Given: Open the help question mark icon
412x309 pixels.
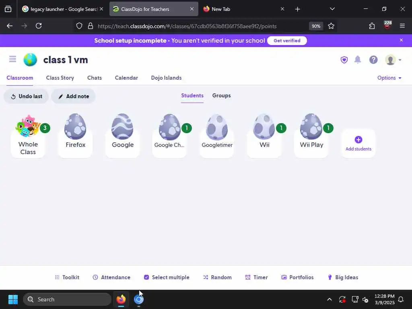Looking at the screenshot, I should click(373, 60).
